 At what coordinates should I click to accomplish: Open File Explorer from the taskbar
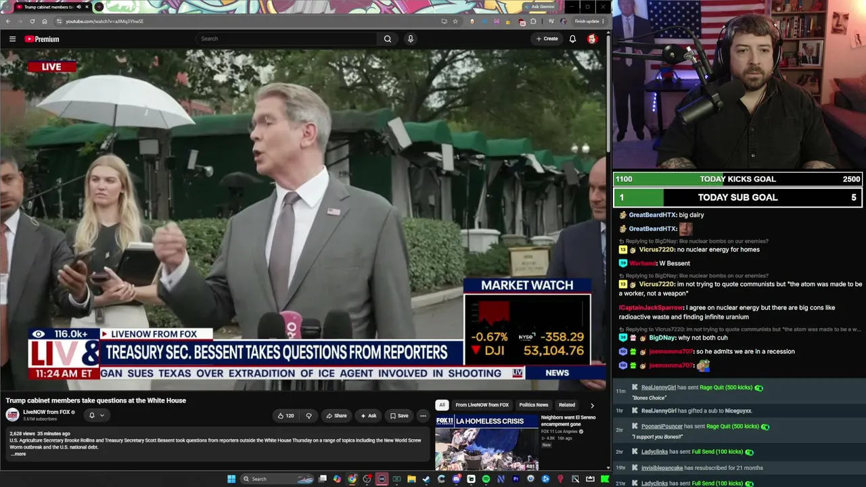[411, 479]
